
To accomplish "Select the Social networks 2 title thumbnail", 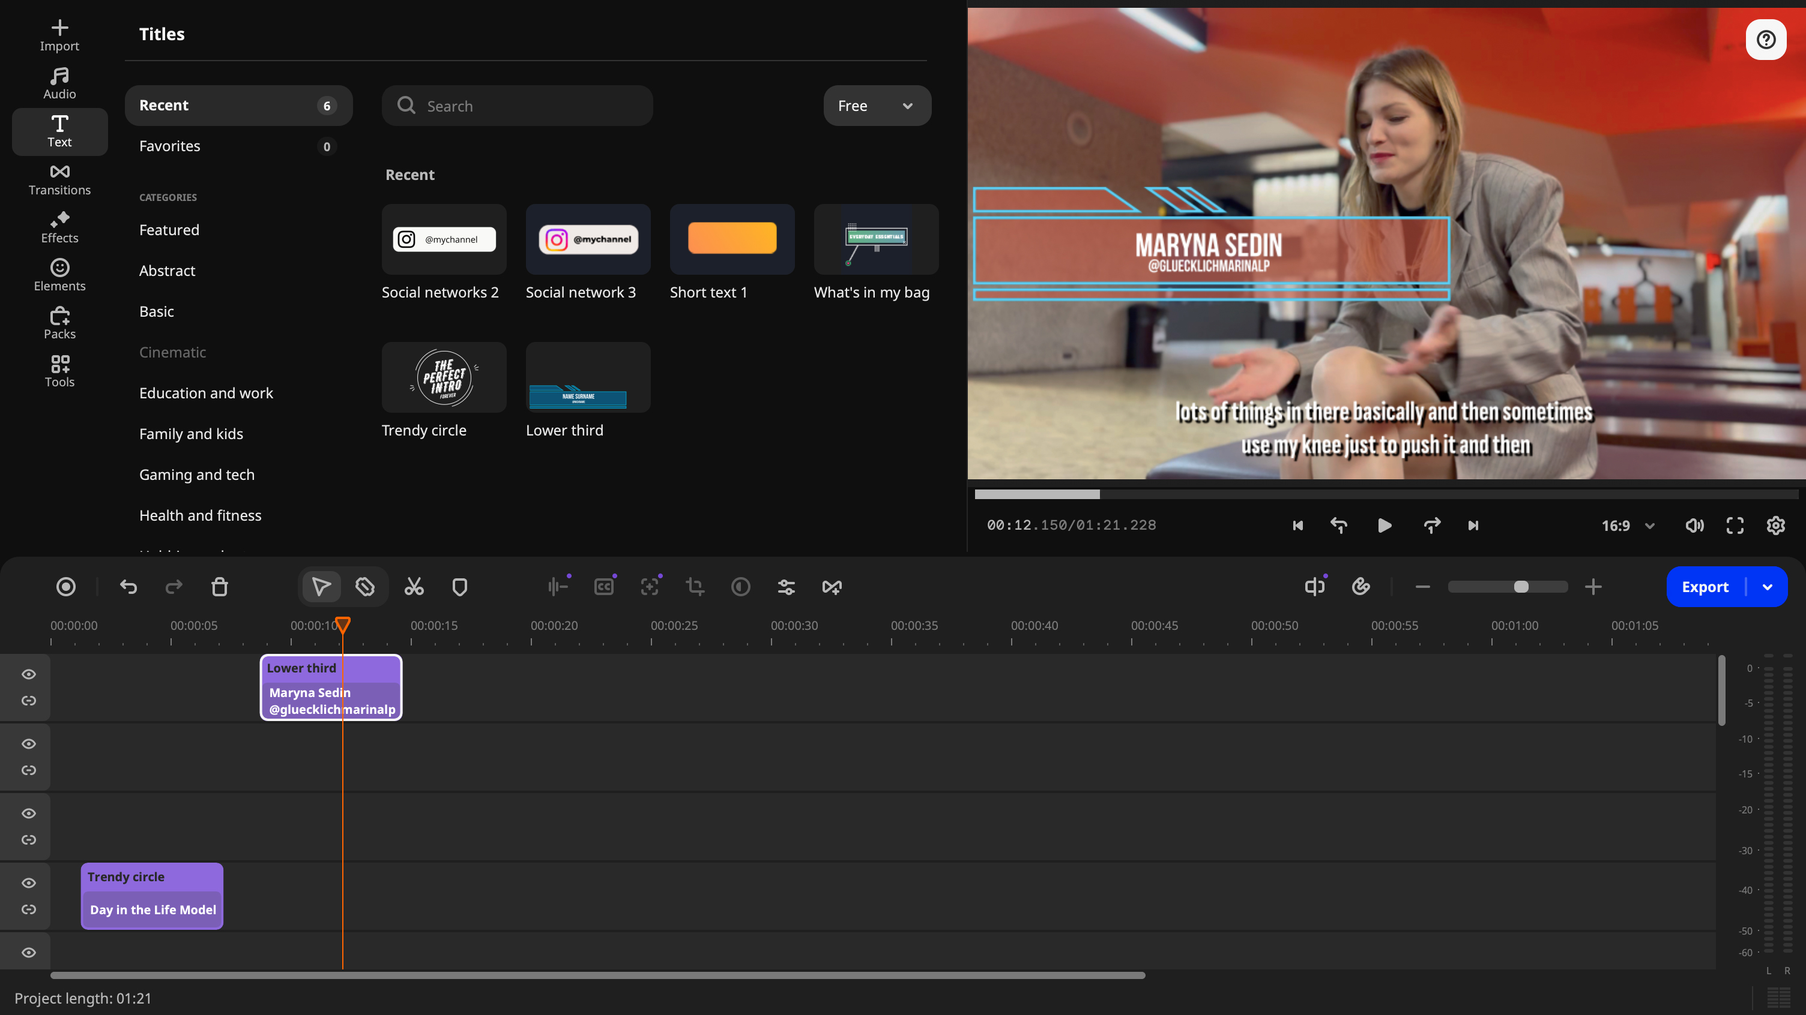I will click(444, 239).
